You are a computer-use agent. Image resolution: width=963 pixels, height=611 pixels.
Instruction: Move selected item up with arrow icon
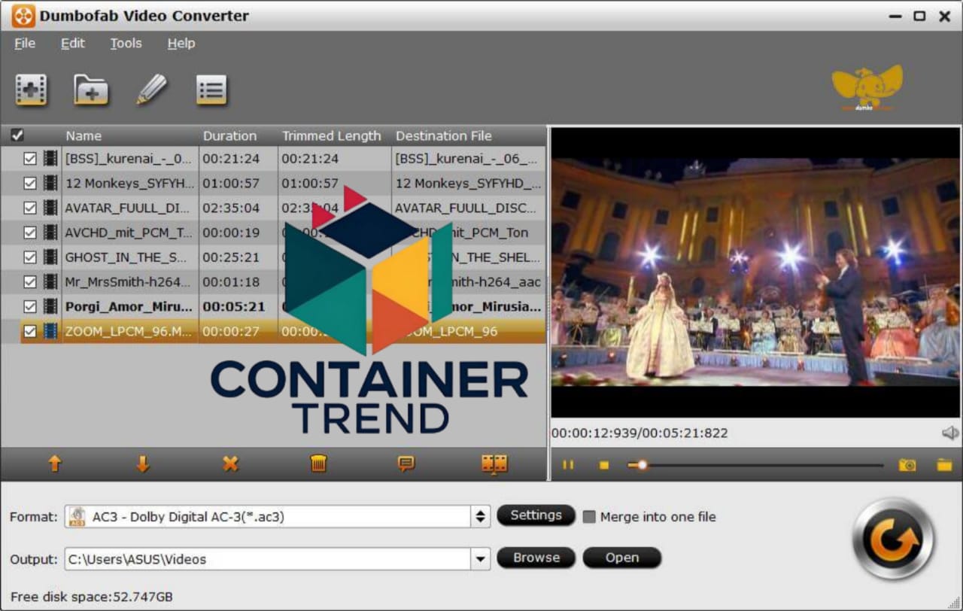pyautogui.click(x=55, y=464)
